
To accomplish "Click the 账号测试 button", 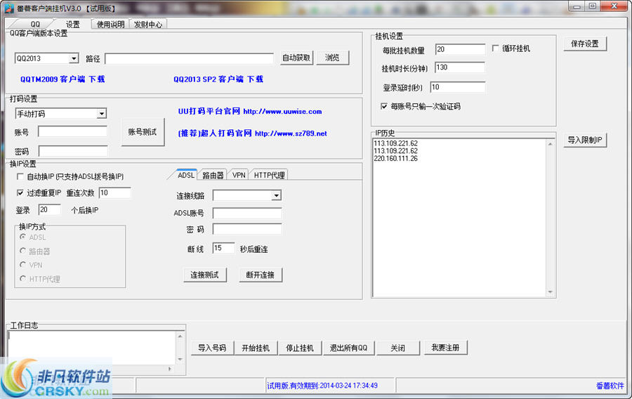I will [143, 132].
